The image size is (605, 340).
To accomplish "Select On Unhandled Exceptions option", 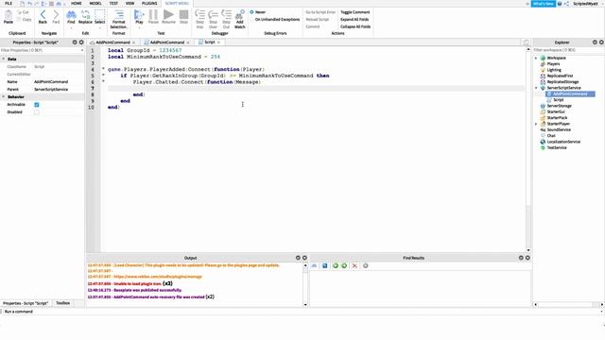I will click(277, 19).
